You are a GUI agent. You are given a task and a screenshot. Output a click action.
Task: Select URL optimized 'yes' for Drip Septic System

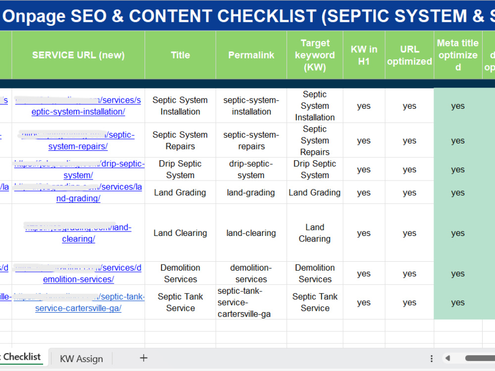(409, 169)
